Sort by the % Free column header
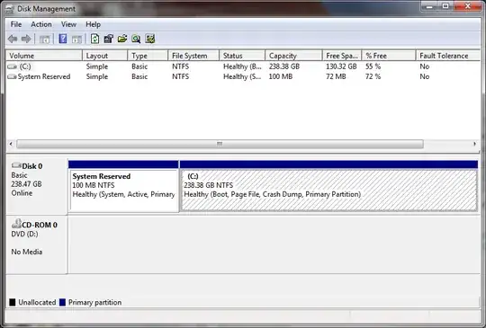The image size is (486, 328). (389, 56)
